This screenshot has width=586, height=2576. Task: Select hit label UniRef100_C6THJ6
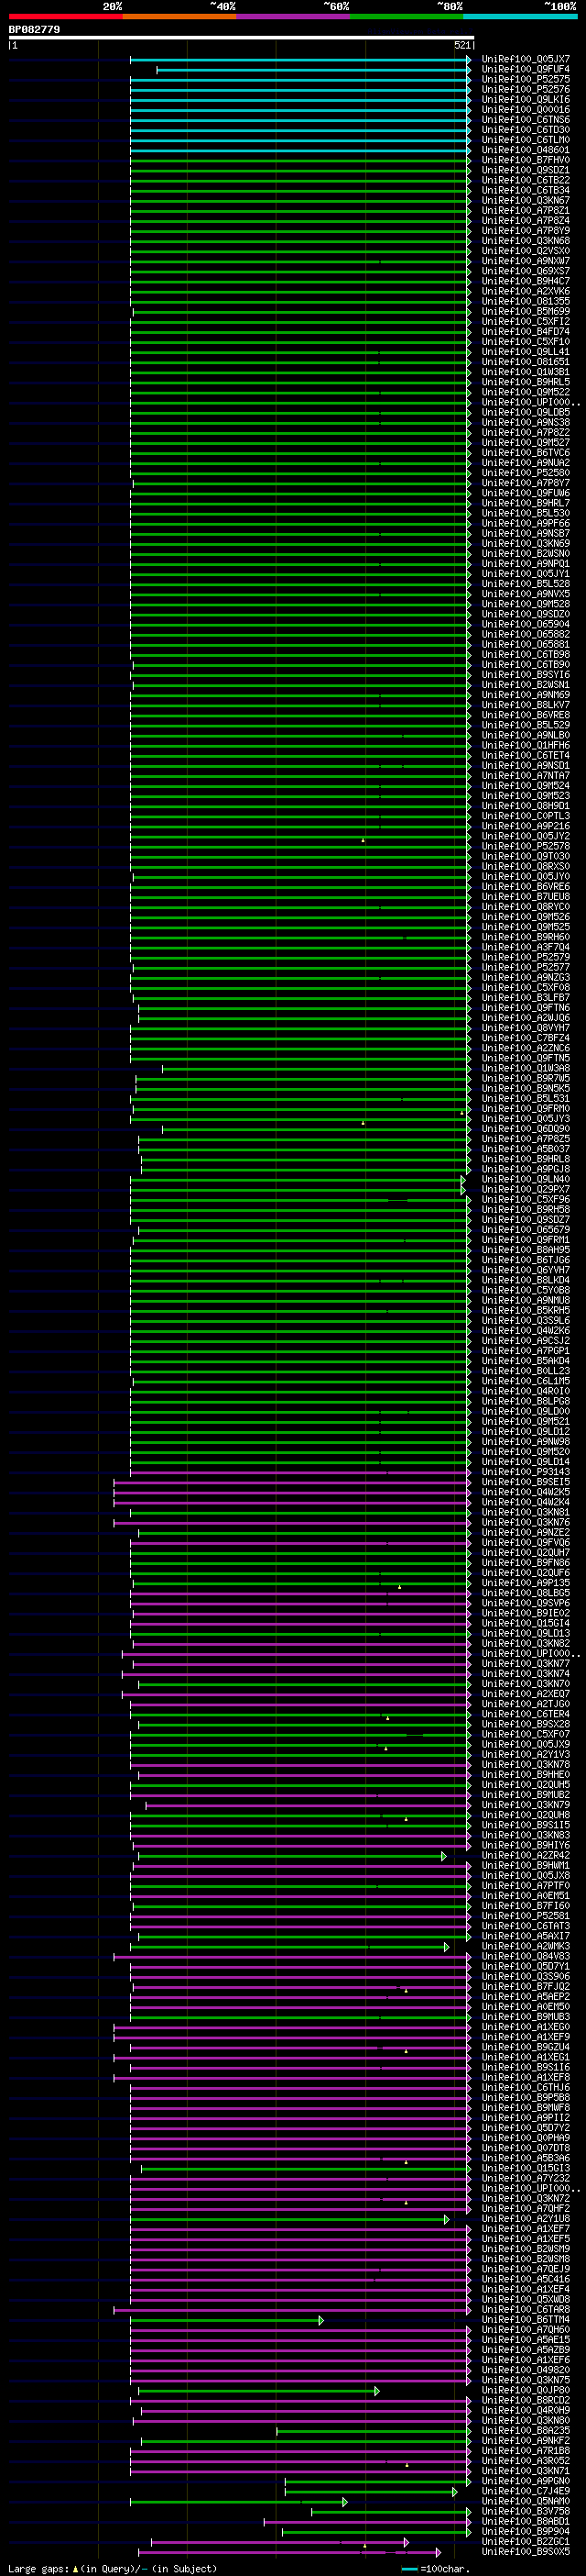coord(526,2088)
